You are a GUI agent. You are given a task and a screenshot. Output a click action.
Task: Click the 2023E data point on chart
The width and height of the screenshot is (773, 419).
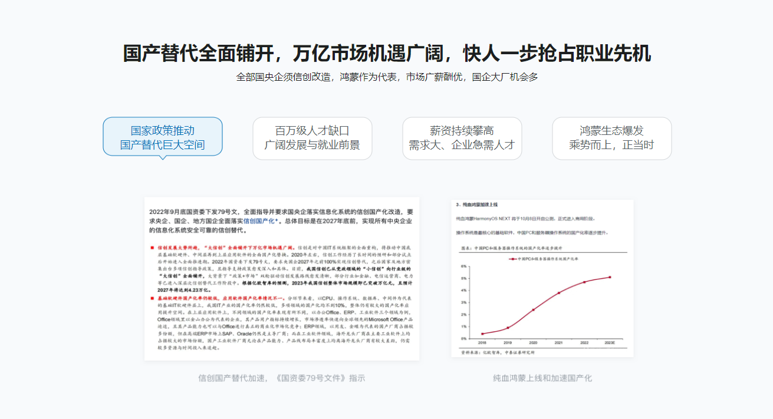tap(610, 277)
